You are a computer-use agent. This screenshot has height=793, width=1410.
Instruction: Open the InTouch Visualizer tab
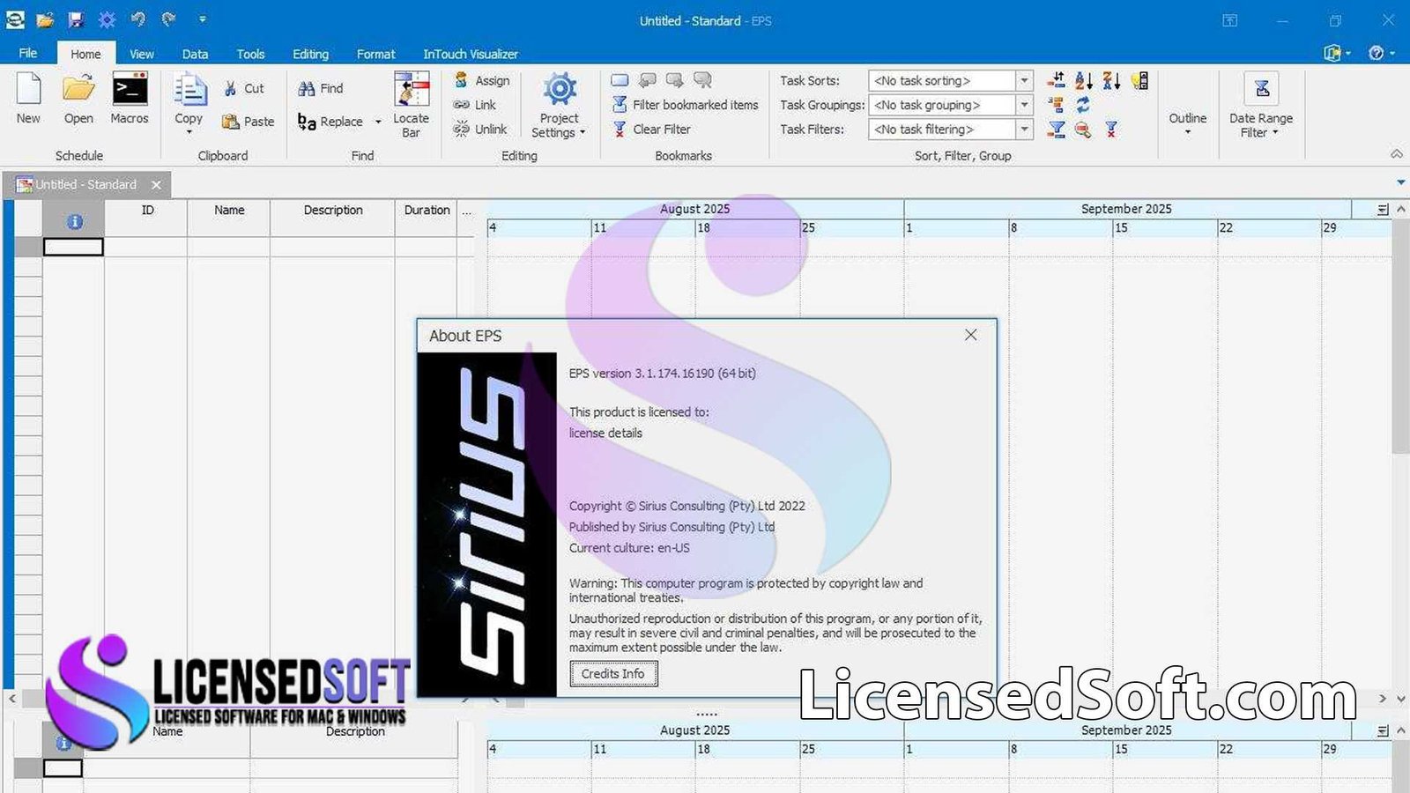coord(471,54)
